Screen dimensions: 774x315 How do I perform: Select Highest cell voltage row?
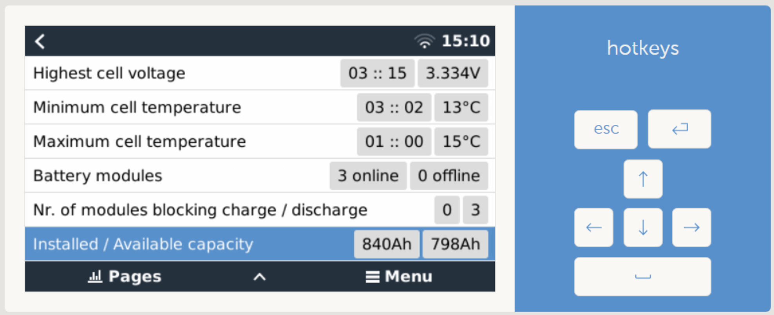tap(260, 73)
